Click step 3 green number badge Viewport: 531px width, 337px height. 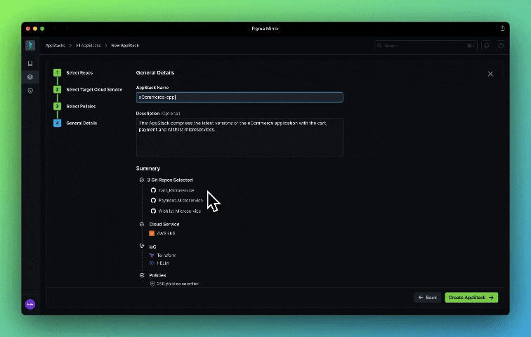click(57, 106)
